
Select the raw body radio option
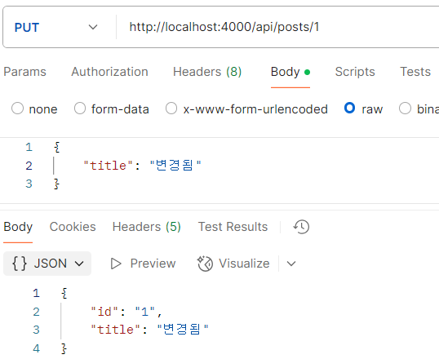pyautogui.click(x=350, y=108)
